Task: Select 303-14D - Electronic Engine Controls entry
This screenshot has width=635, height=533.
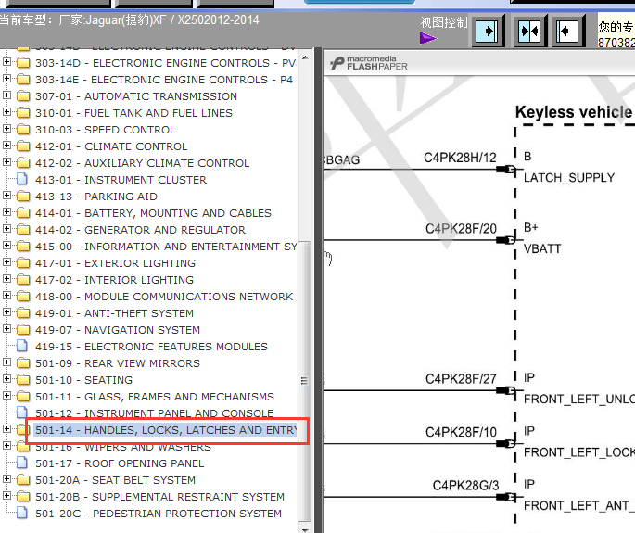Action: pyautogui.click(x=165, y=63)
